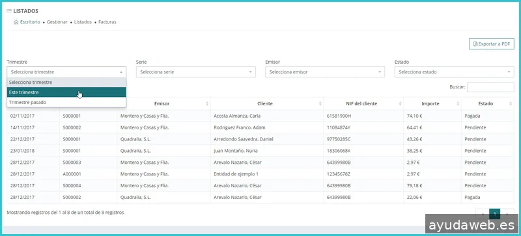Click client 'Acosta Almanza, Carla'
This screenshot has height=236, width=521.
237,116
